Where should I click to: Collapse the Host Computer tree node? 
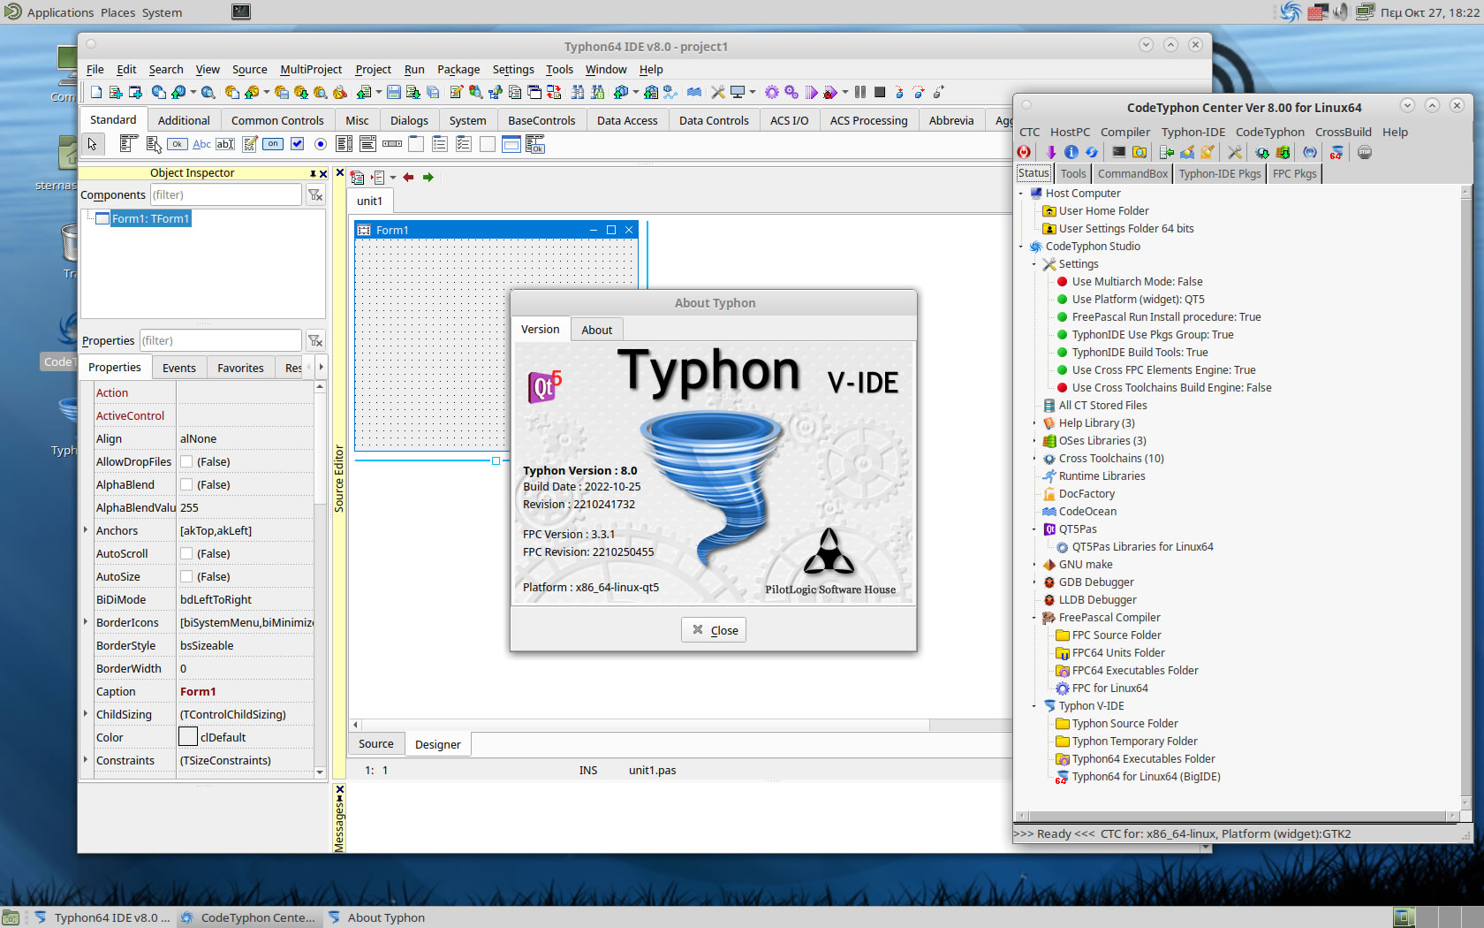tap(1021, 194)
